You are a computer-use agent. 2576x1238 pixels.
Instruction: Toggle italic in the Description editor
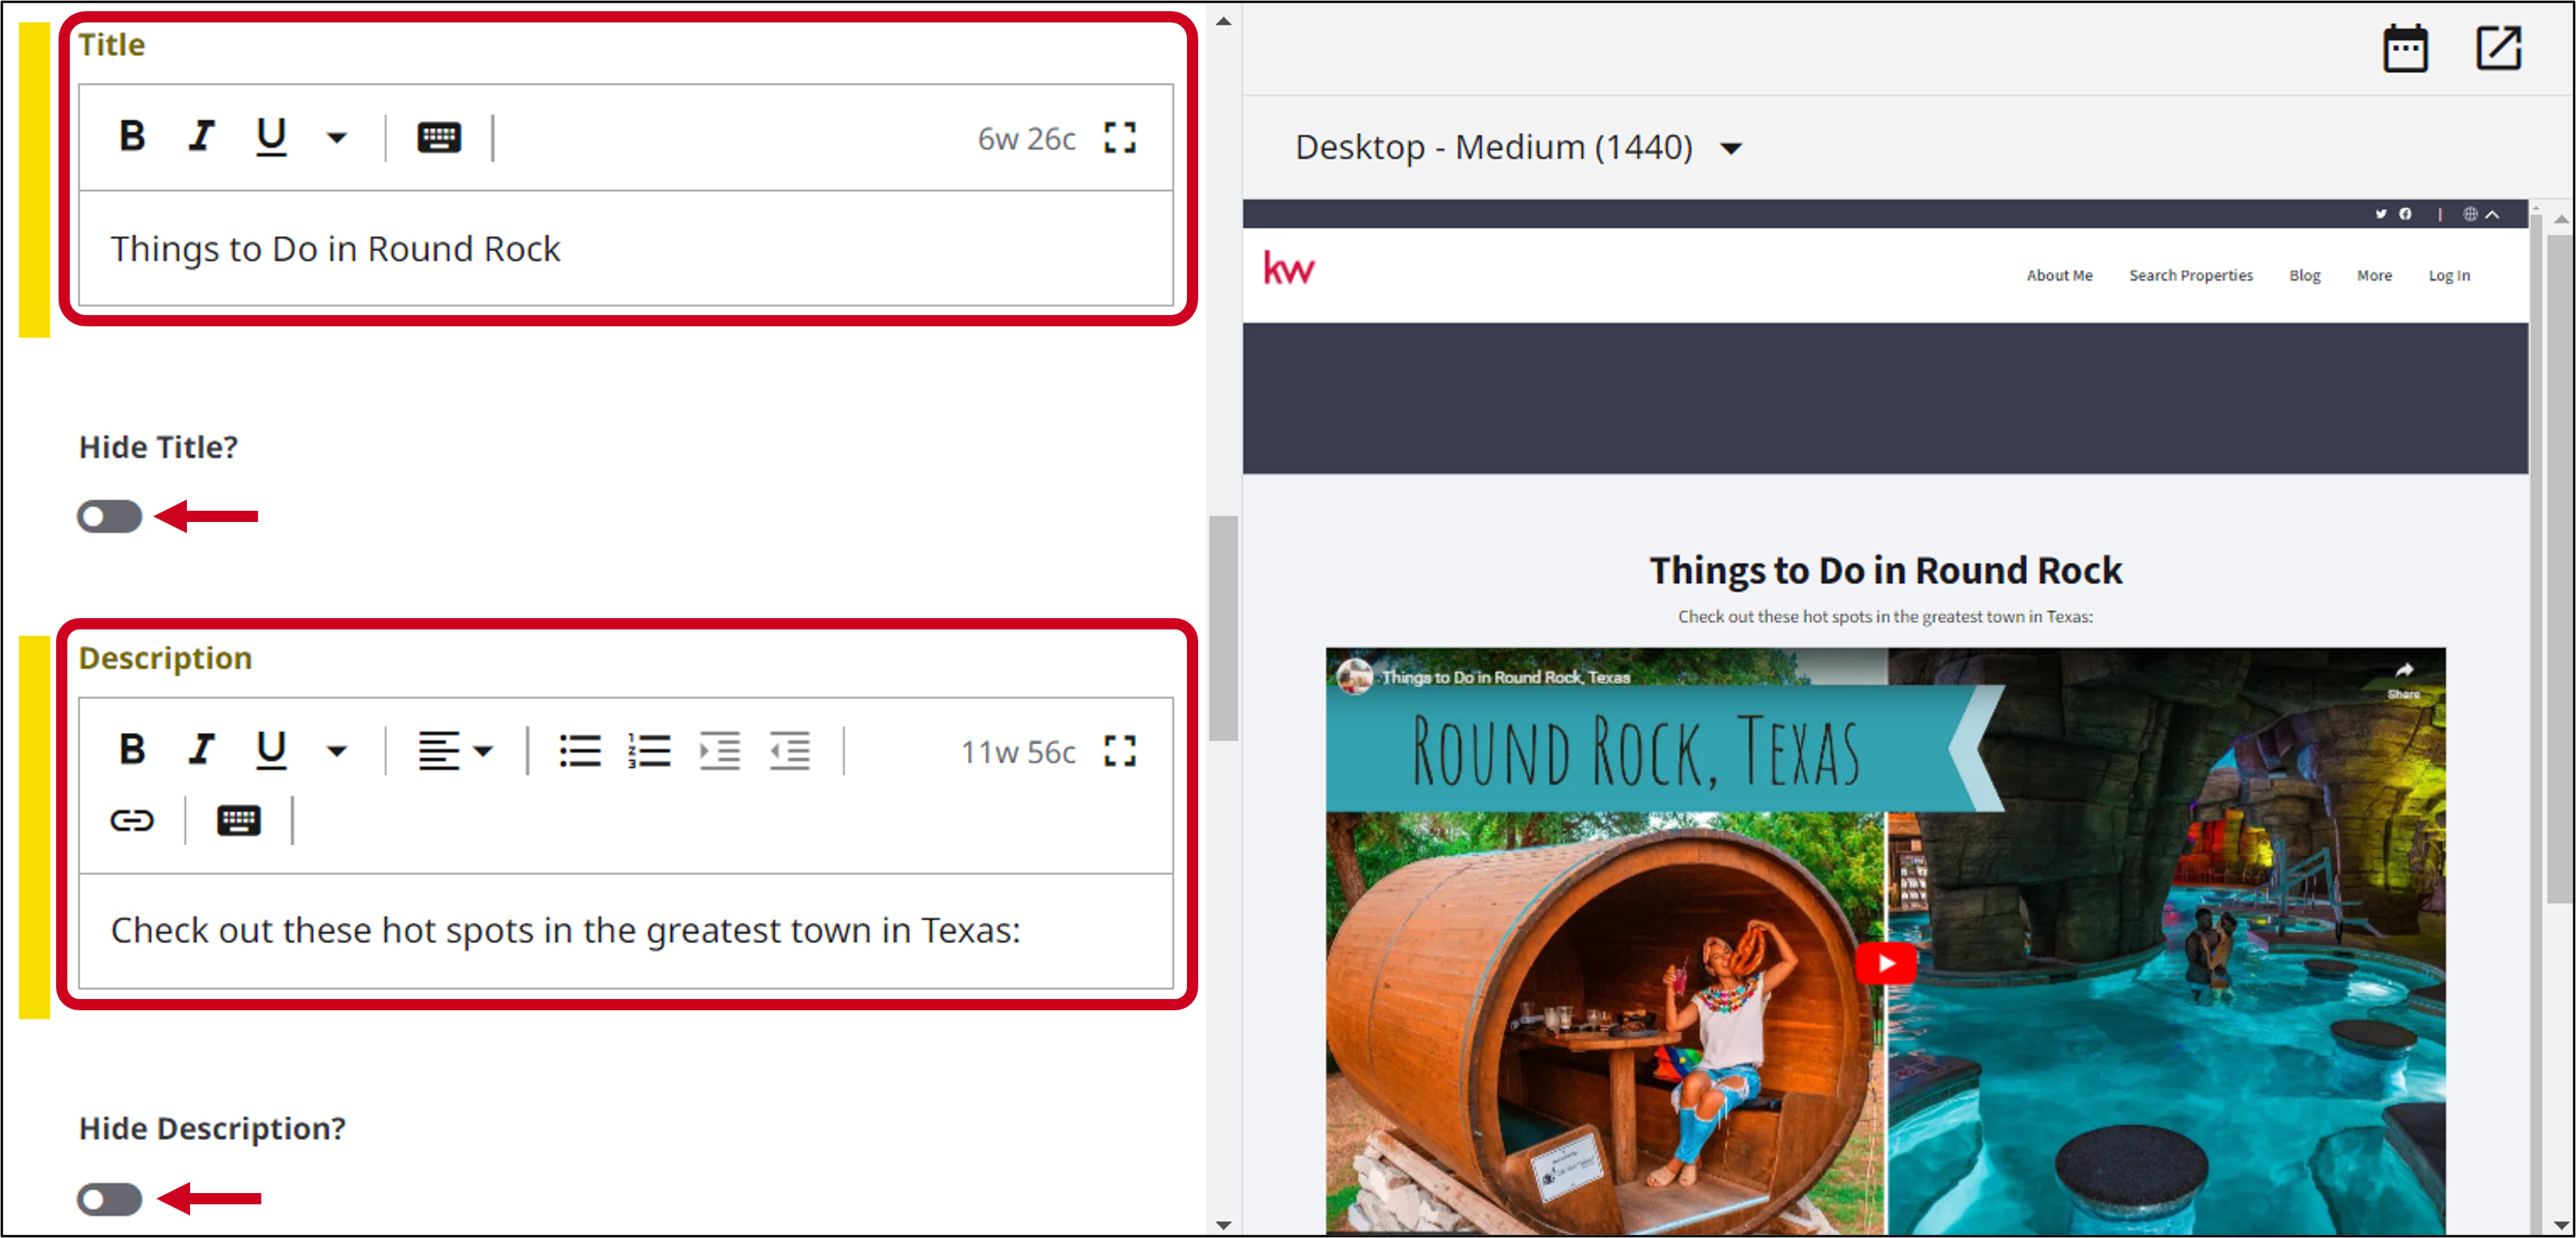(202, 749)
